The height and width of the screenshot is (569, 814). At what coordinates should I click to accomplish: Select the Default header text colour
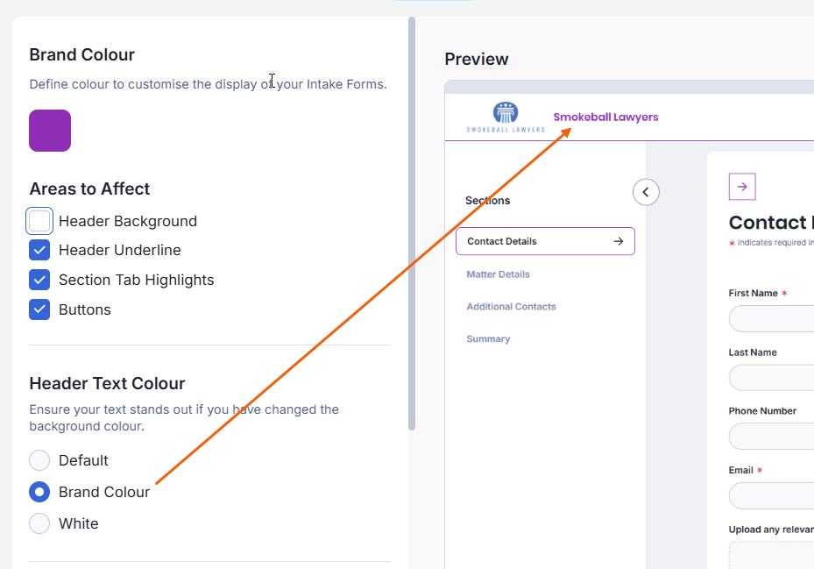pyautogui.click(x=39, y=460)
